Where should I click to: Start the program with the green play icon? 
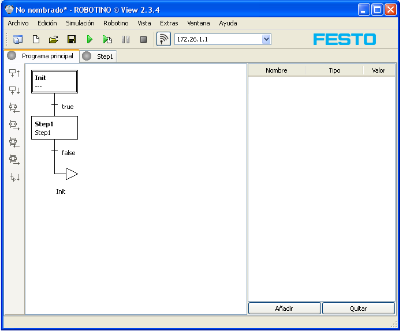(90, 39)
